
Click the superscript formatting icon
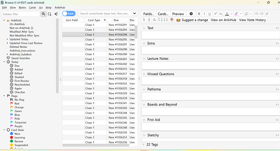coord(215,14)
